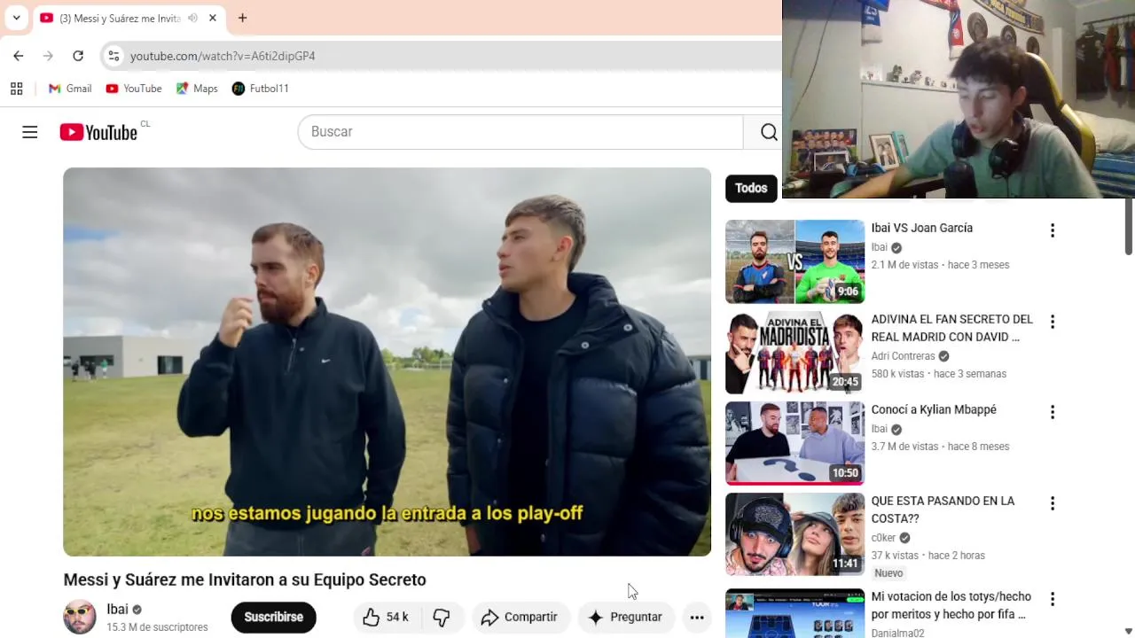Click 15.3 M de suscriptores text
Image resolution: width=1135 pixels, height=638 pixels.
[x=157, y=627]
